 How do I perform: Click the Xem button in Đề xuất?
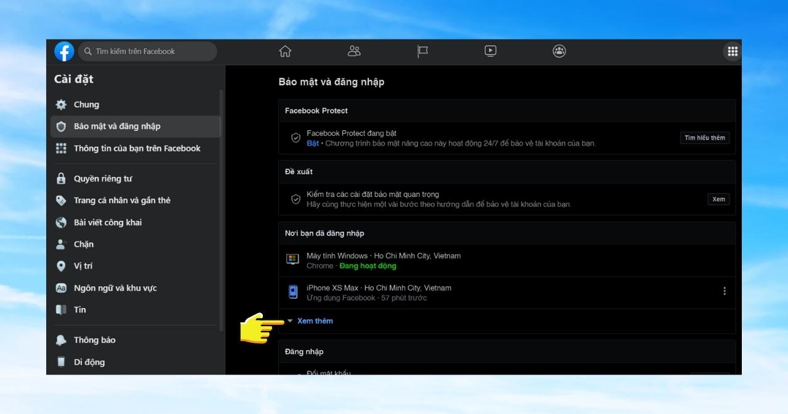pos(718,199)
